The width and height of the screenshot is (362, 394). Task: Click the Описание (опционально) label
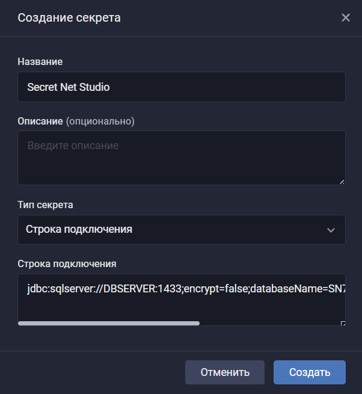[x=76, y=121]
